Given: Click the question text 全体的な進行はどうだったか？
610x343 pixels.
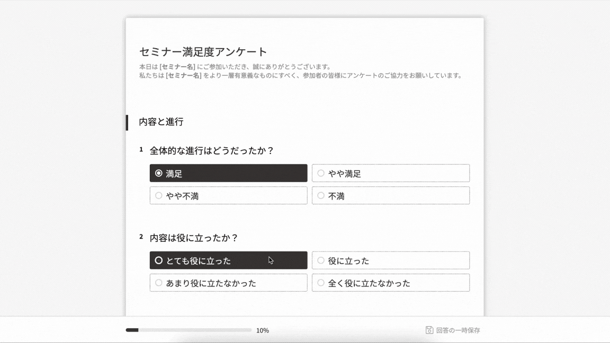Looking at the screenshot, I should pos(212,151).
